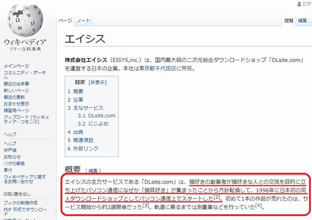The height and width of the screenshot is (220, 312).
Task: Open the 編集 tab at top
Action: [x=302, y=21]
